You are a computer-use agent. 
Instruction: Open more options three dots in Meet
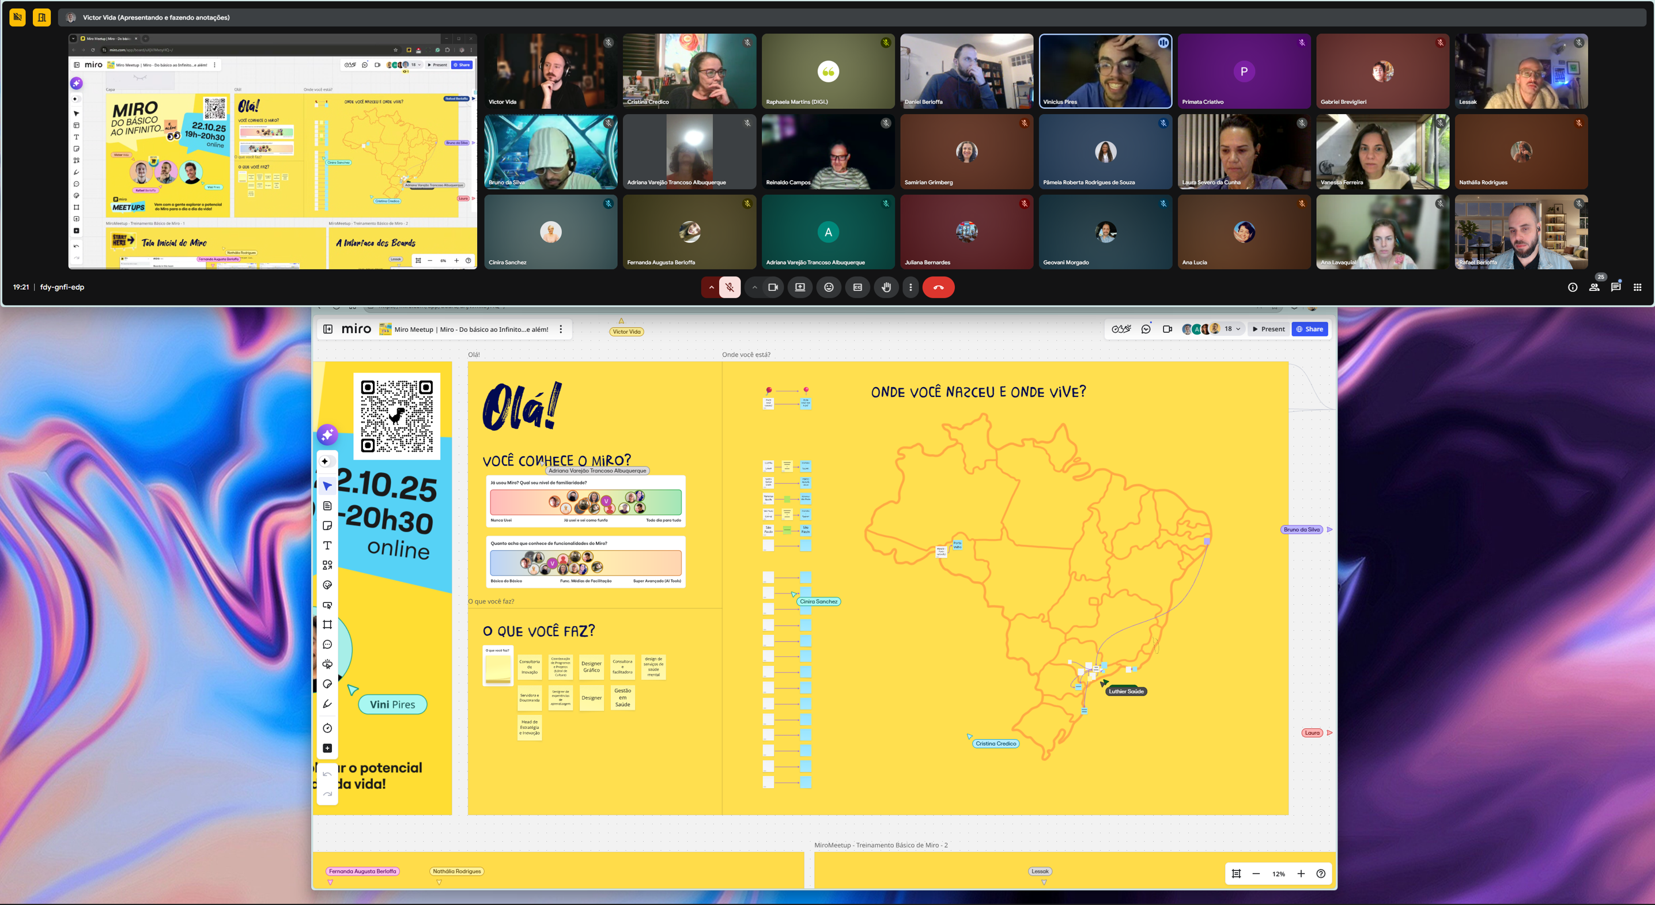[910, 287]
